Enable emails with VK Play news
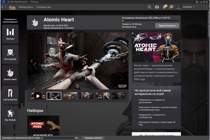The width and height of the screenshot is (210, 140). [136, 122]
